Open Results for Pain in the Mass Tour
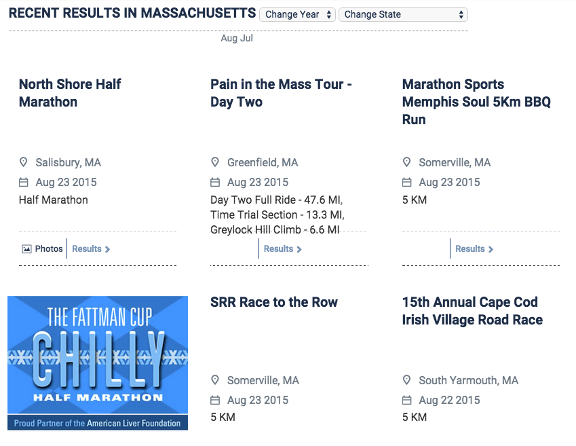This screenshot has width=576, height=446. click(x=282, y=249)
